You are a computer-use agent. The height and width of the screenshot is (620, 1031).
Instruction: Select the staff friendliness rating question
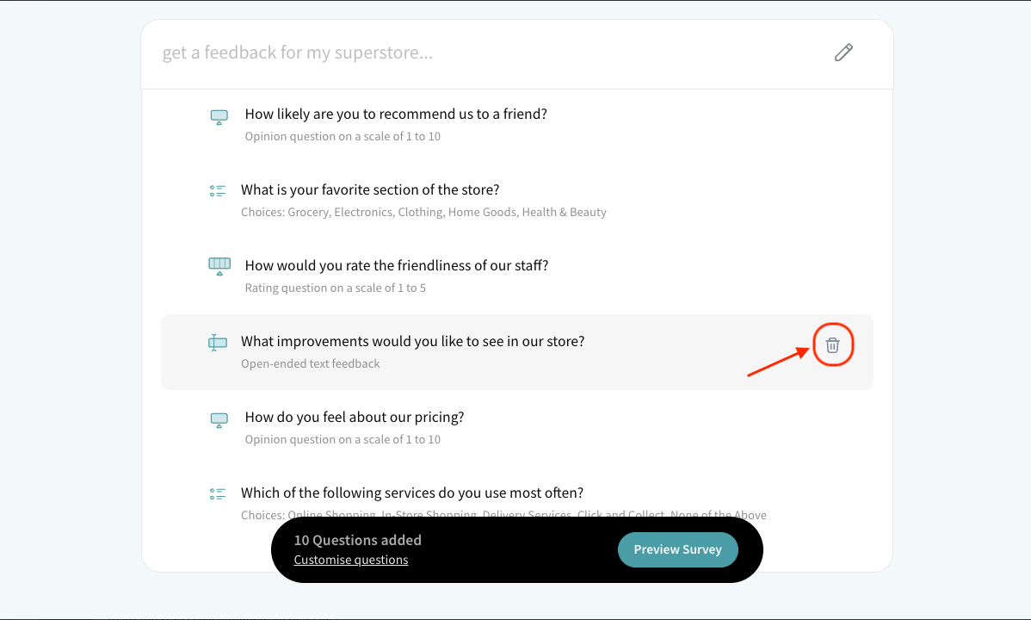tap(397, 265)
